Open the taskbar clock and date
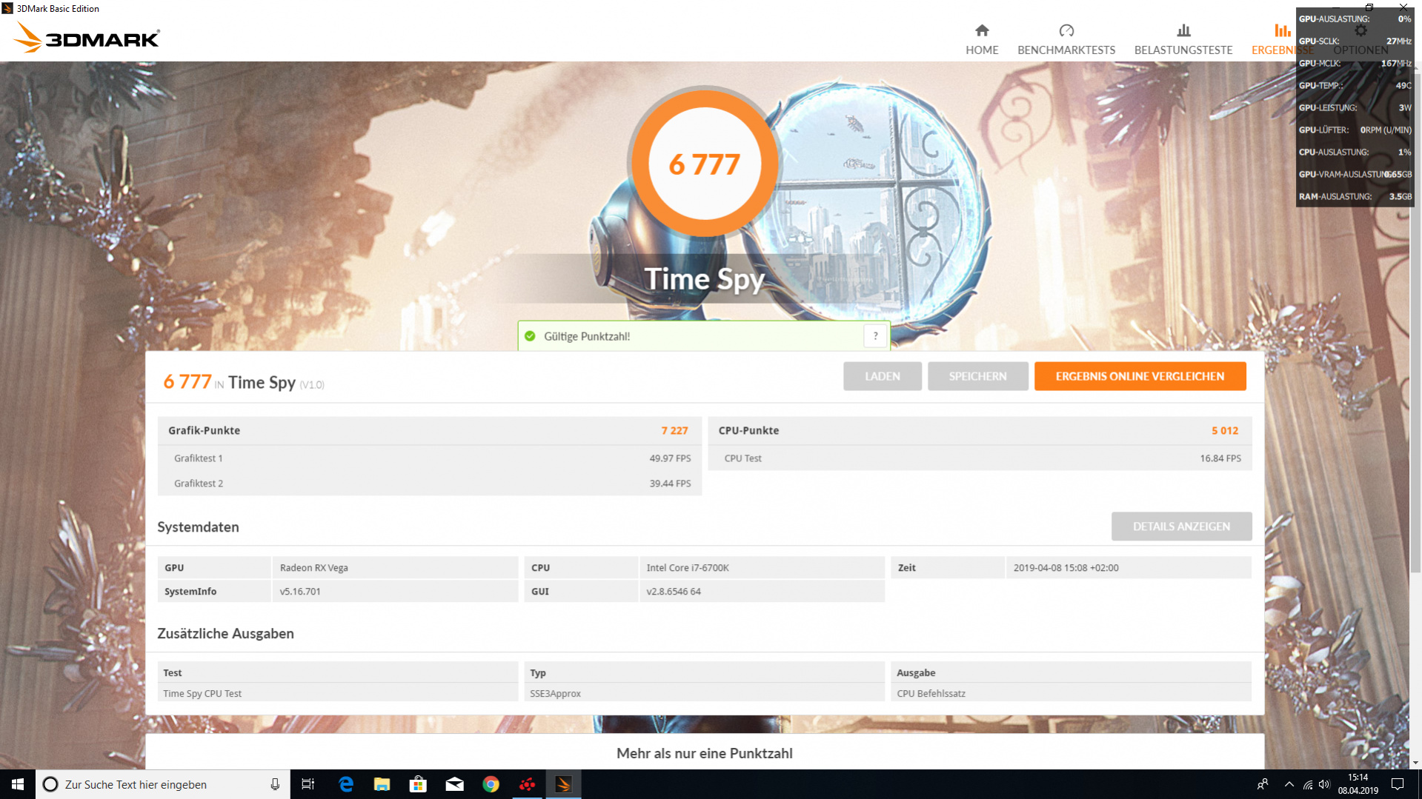 1358,784
